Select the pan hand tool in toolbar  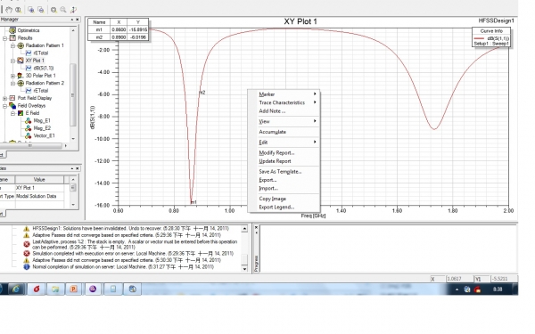click(x=9, y=10)
